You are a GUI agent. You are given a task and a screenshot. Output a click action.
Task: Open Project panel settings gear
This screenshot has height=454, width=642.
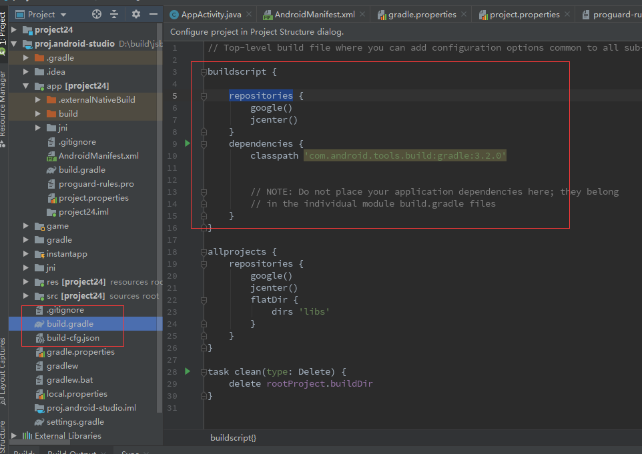tap(136, 14)
